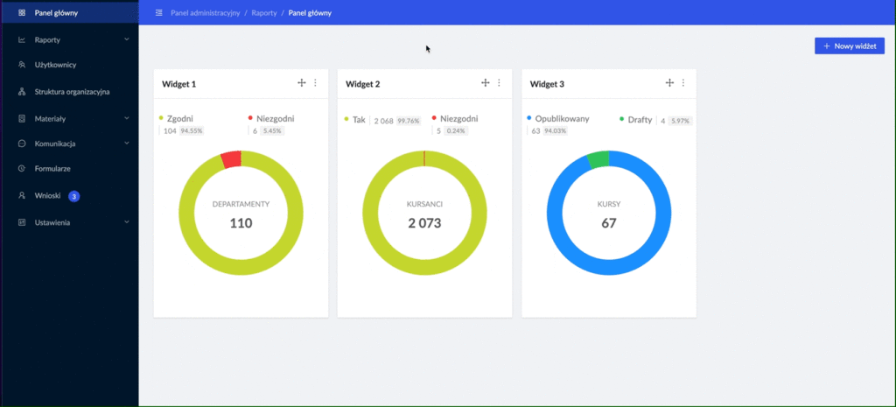
Task: Open the three-dot menu on Widget 2
Action: 500,83
